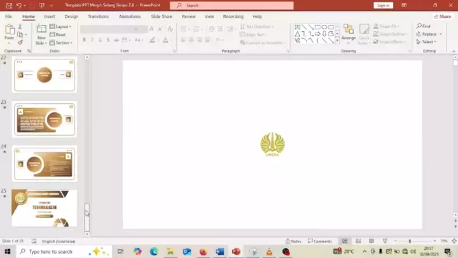Click the zoom slider in status bar
The image size is (458, 258).
coord(410,241)
